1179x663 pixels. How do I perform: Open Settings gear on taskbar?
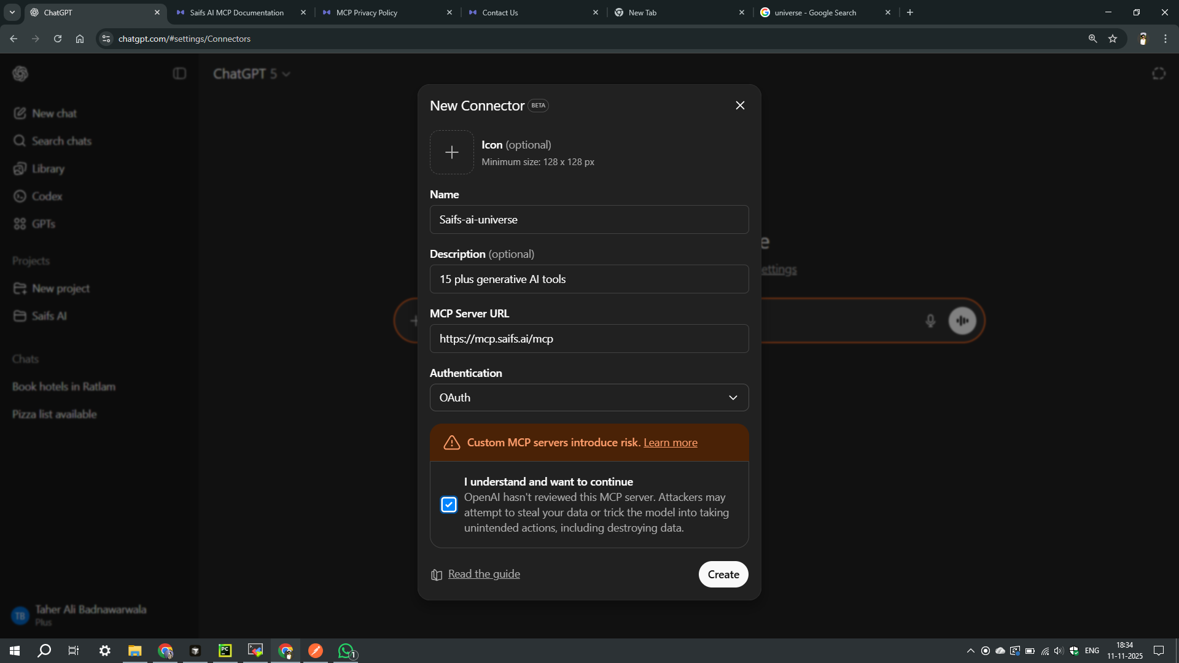(105, 651)
